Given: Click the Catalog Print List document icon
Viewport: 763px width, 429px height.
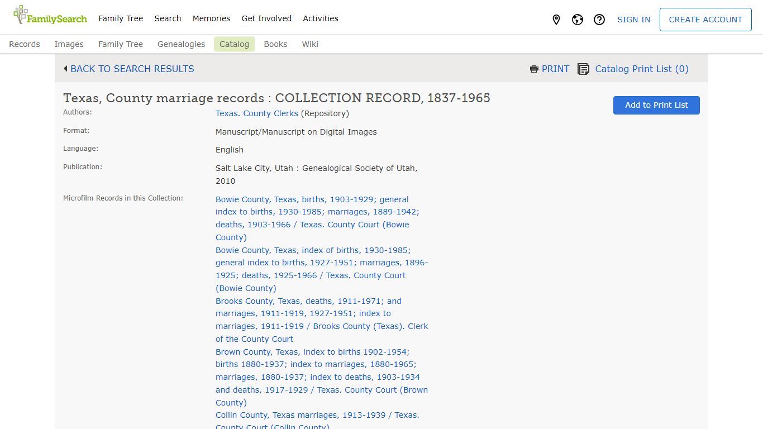Looking at the screenshot, I should pyautogui.click(x=583, y=69).
